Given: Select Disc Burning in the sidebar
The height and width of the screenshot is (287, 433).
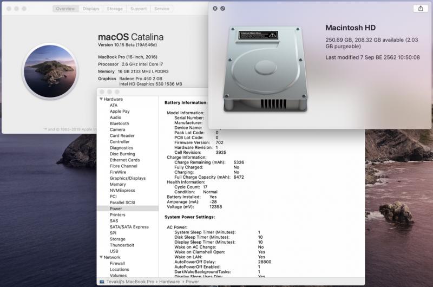Looking at the screenshot, I should pos(122,154).
